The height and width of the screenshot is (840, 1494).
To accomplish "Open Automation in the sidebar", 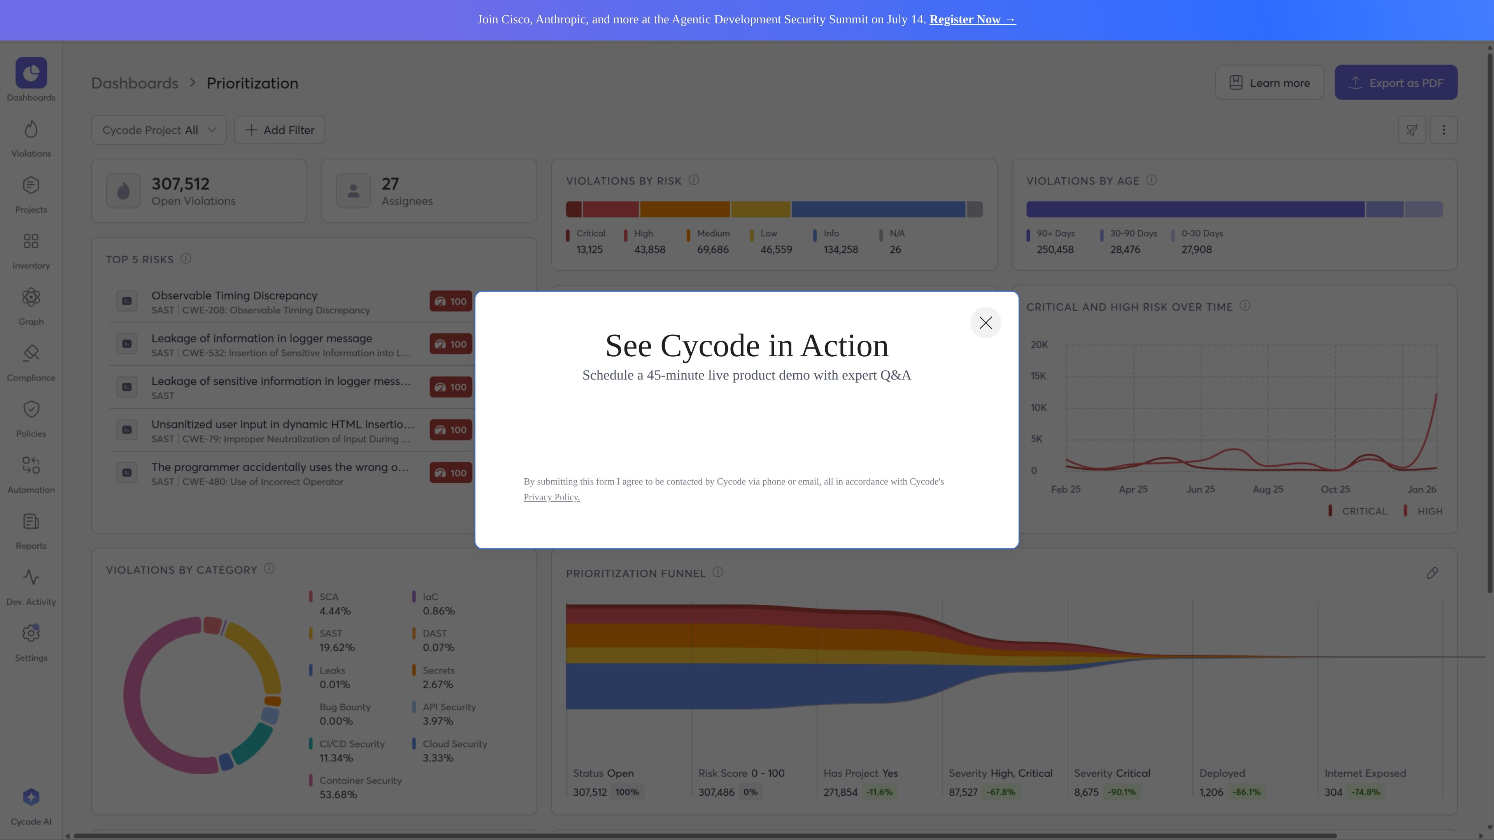I will click(x=31, y=475).
